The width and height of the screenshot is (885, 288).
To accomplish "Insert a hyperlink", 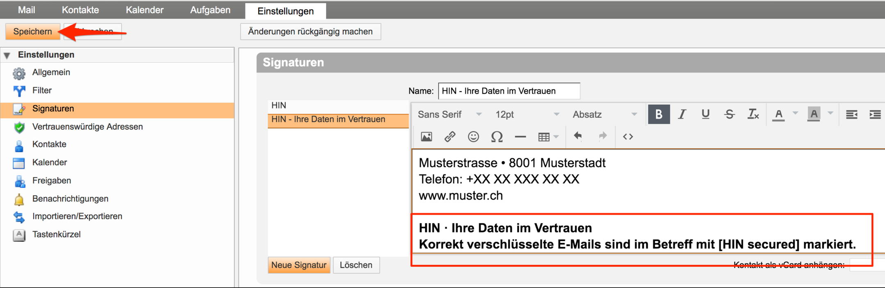I will pyautogui.click(x=450, y=137).
